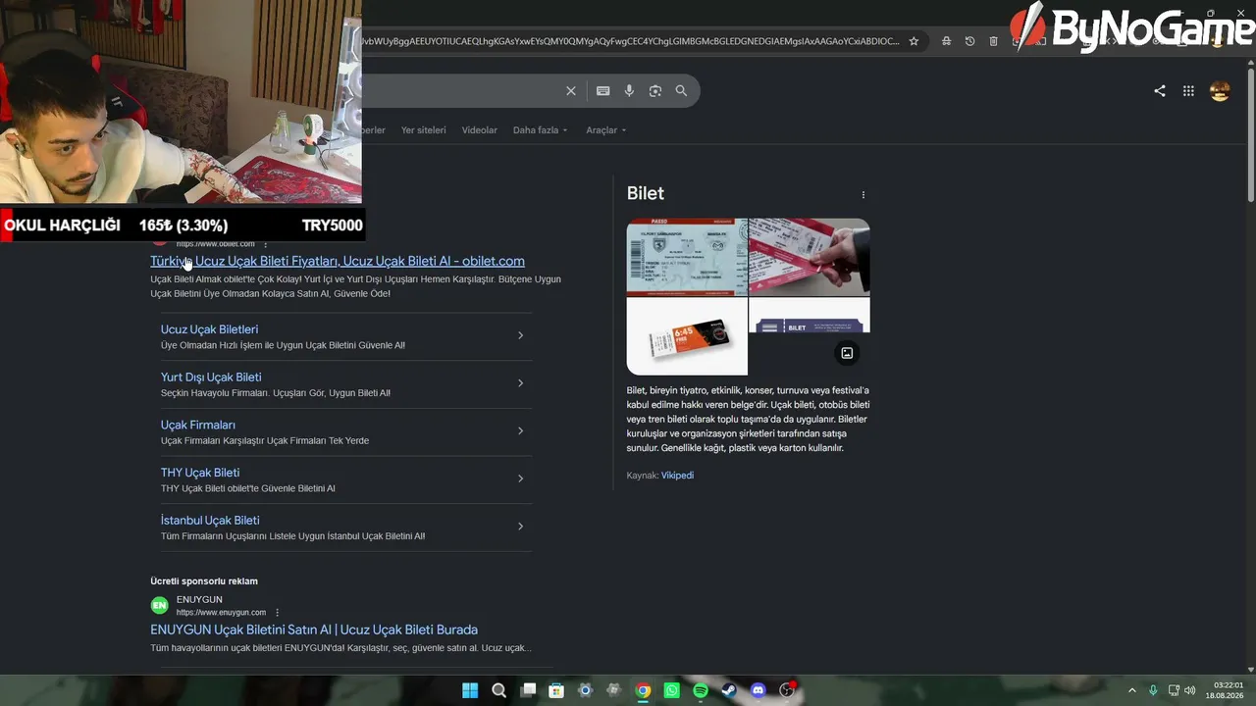Screen dimensions: 1256x706
Task: Follow the Vikipedi source link
Action: pos(677,476)
